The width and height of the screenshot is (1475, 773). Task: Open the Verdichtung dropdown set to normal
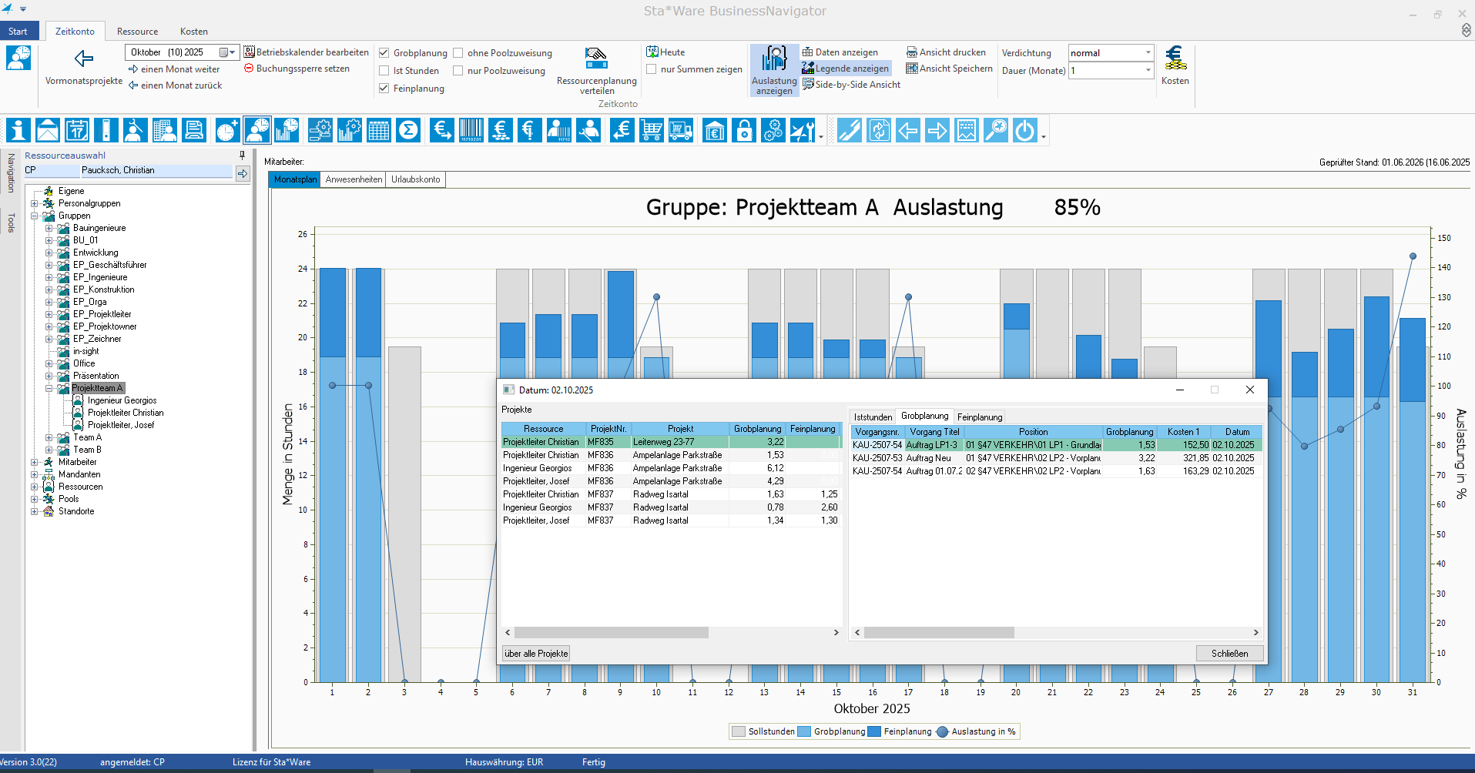pos(1148,53)
